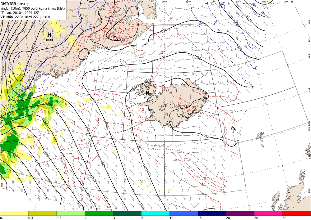Click the L low-pressure marker labeled 1025
This screenshot has height=220, width=311.
[x=114, y=35]
